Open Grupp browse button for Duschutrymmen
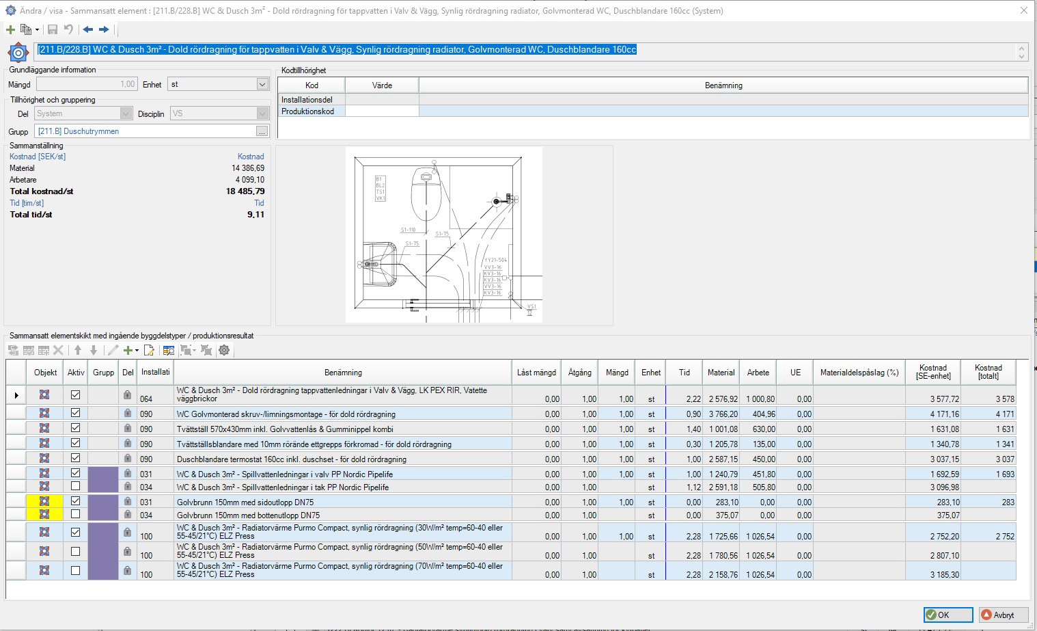The height and width of the screenshot is (631, 1037). click(x=262, y=131)
